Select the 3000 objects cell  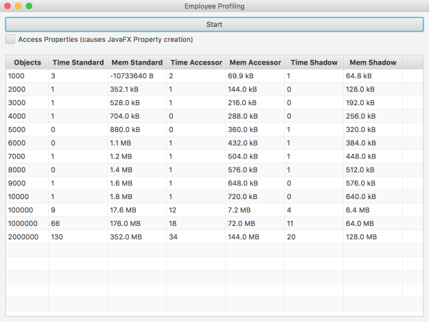pos(27,102)
